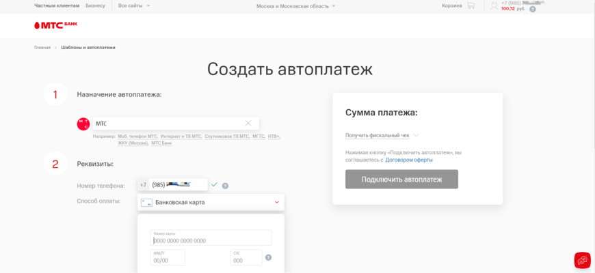
Task: Click the CVC help question icon
Action: (x=268, y=257)
